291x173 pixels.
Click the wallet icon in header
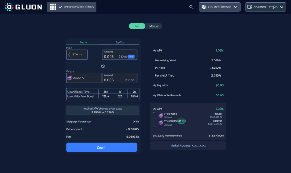(x=251, y=7)
